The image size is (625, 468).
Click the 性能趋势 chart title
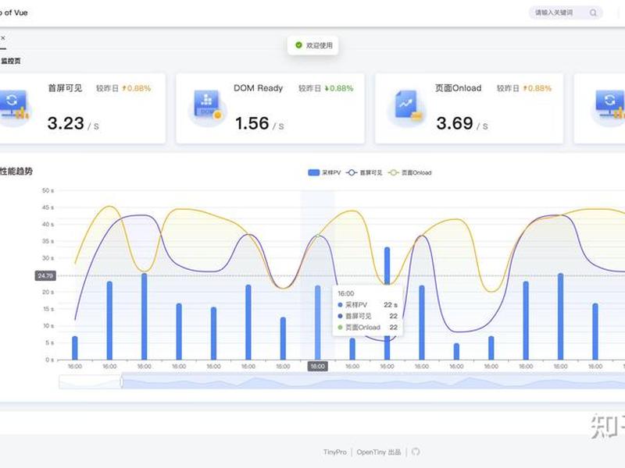(x=16, y=171)
